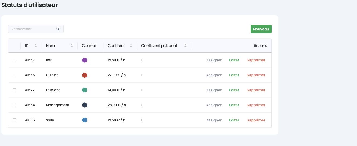Edit the Bar status

(234, 60)
